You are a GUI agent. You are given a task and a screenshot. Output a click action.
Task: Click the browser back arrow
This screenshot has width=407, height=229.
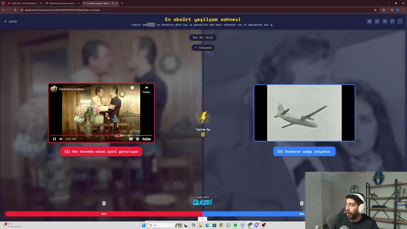click(x=3, y=10)
